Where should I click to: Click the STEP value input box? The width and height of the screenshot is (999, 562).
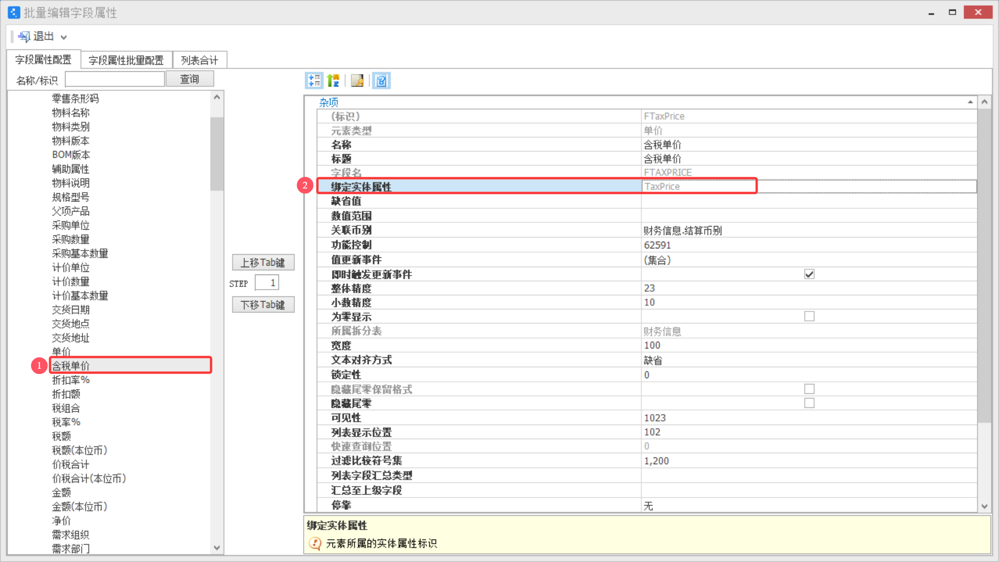[267, 283]
